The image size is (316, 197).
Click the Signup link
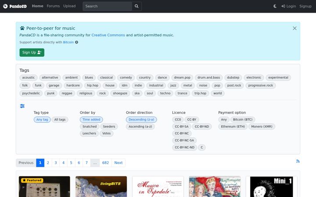pos(305,6)
